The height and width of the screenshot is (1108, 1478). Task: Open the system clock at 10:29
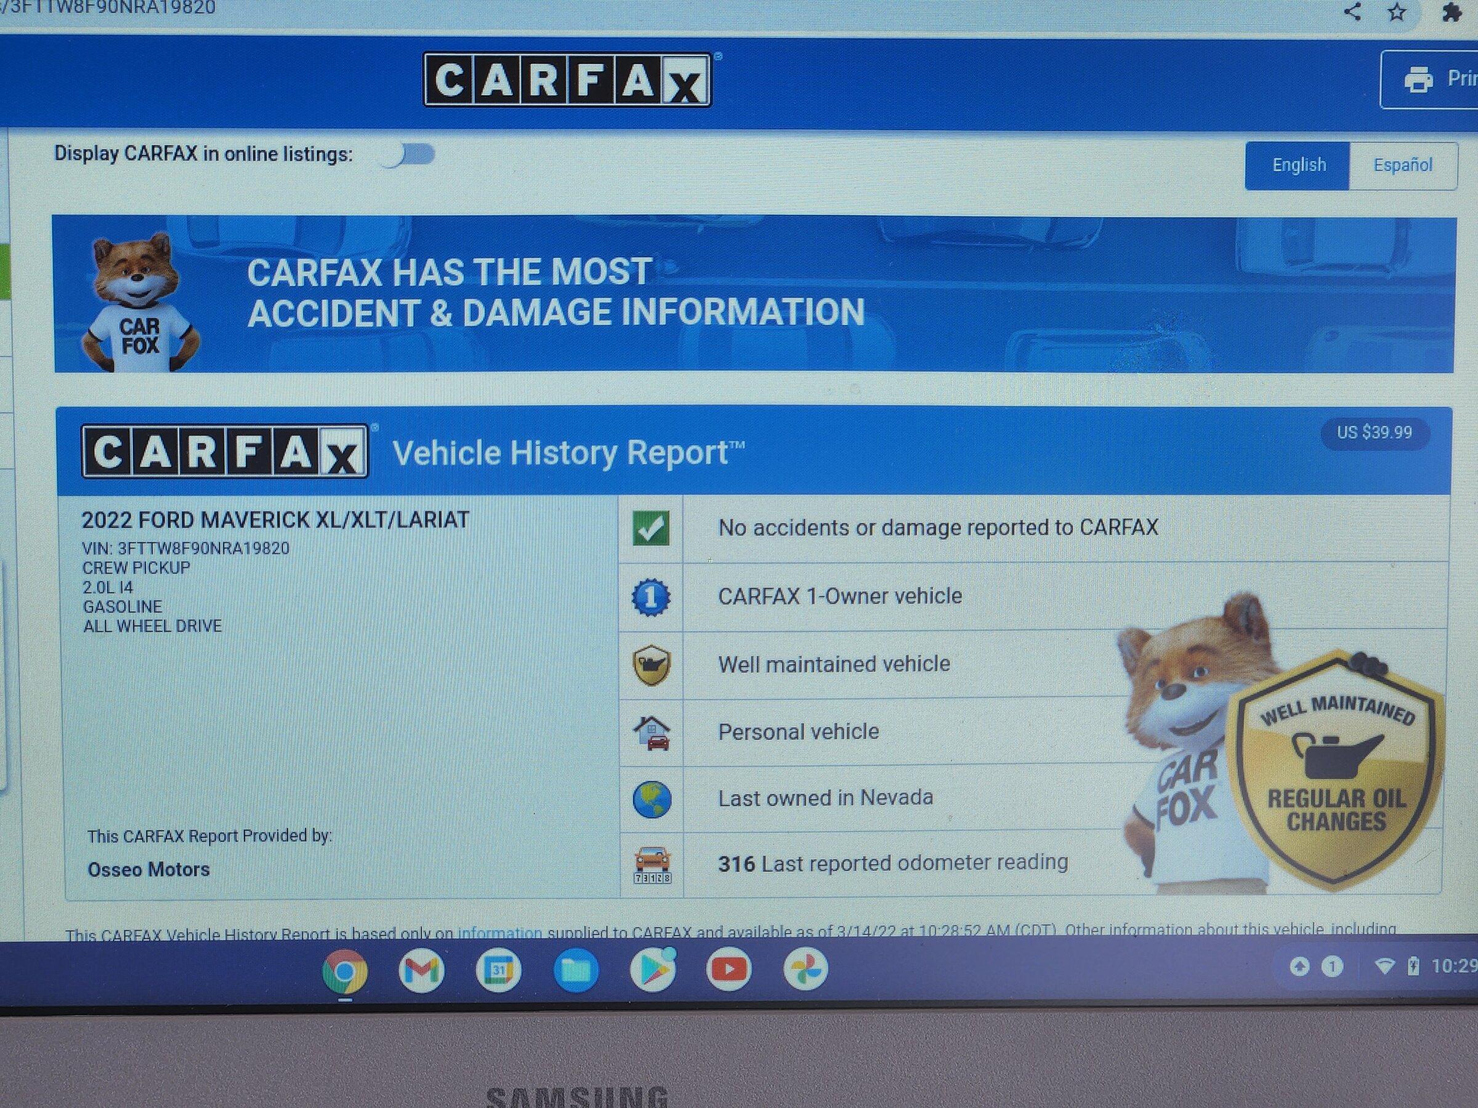tap(1454, 966)
